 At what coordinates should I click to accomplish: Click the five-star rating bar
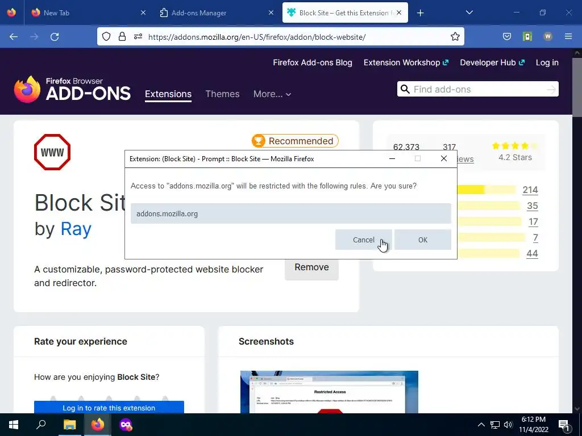[x=487, y=190]
